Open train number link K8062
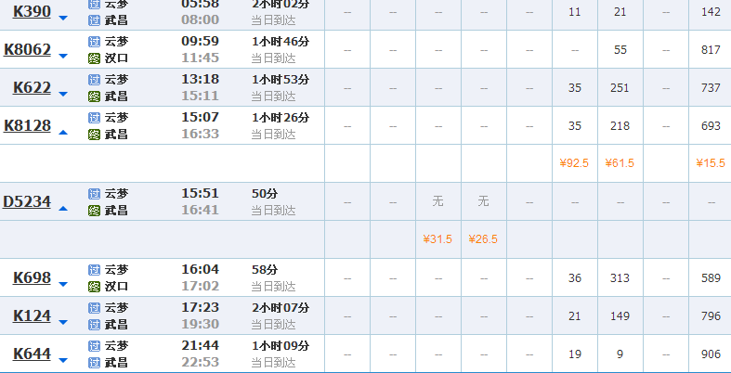Screen dimensions: 731x373 pos(28,49)
